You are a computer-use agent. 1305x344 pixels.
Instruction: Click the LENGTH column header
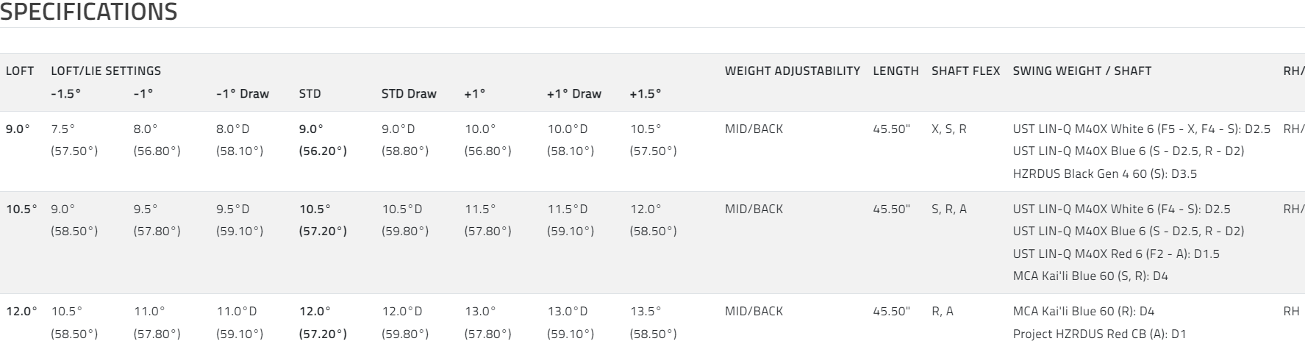(x=895, y=71)
